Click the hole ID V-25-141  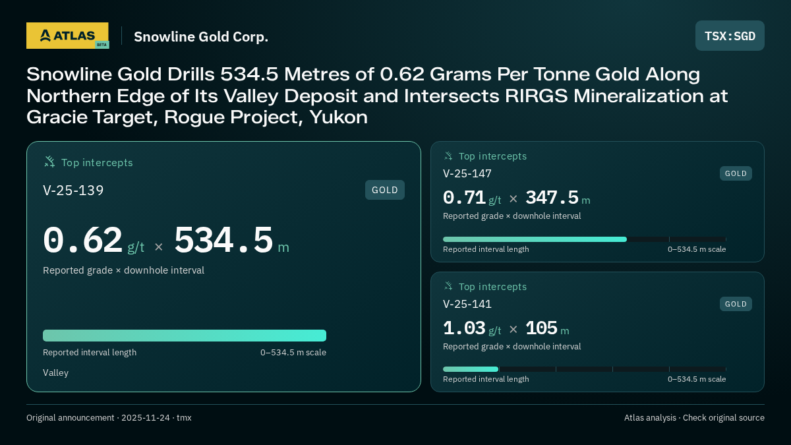(x=467, y=305)
